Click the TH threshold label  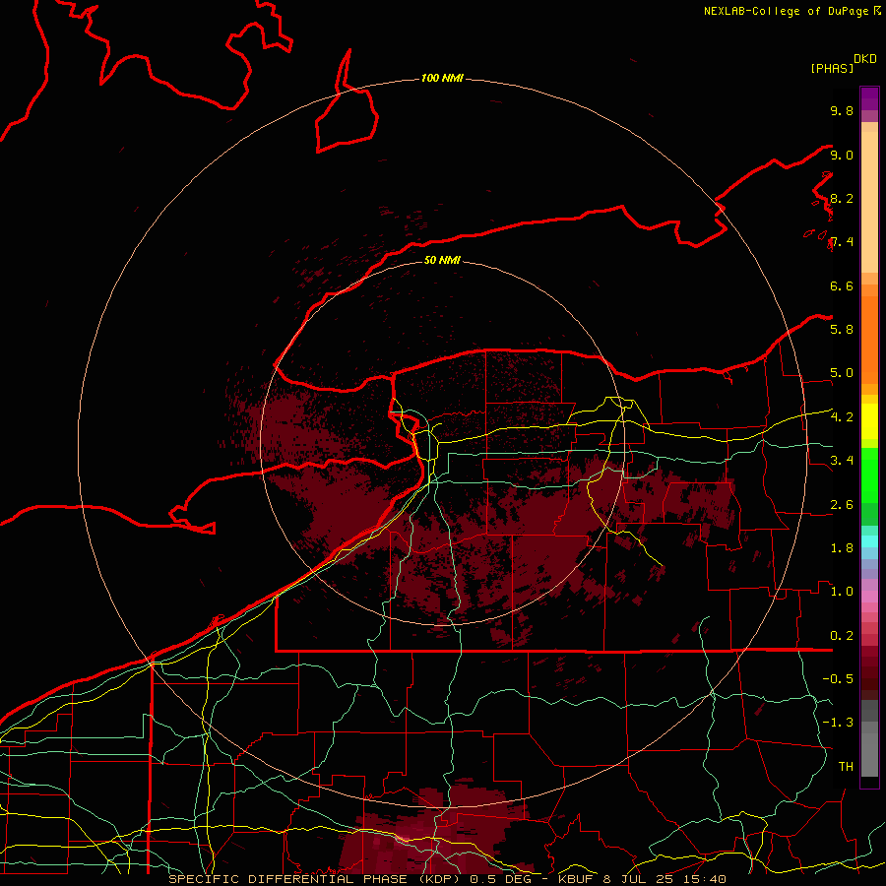tap(846, 767)
